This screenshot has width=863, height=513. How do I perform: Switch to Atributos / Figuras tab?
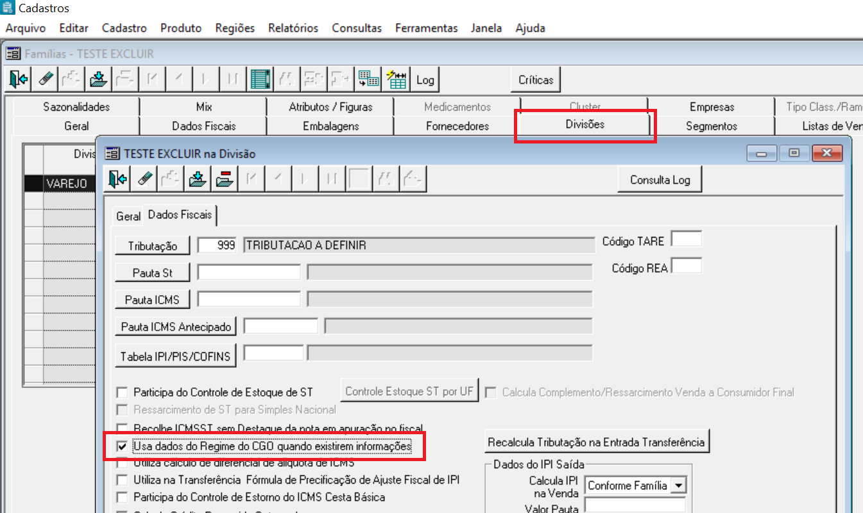[x=330, y=107]
